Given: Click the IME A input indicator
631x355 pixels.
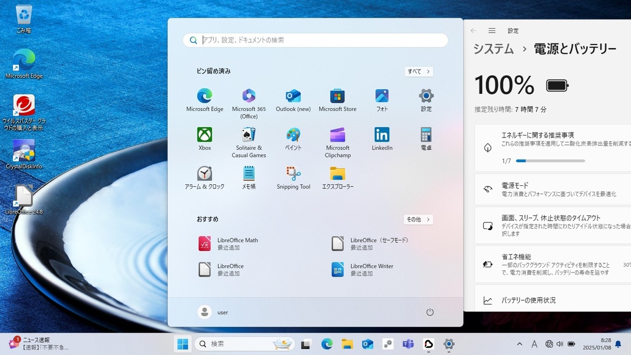Looking at the screenshot, I should 534,344.
